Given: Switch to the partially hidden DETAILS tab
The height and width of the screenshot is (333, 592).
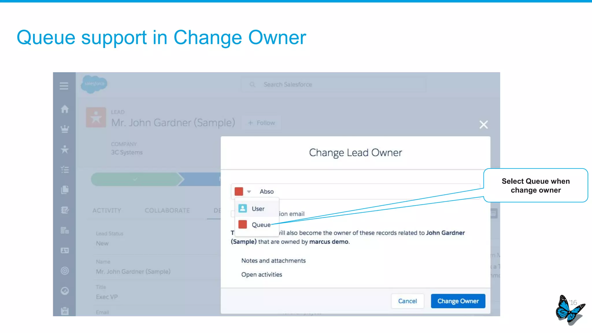Looking at the screenshot, I should pos(217,210).
